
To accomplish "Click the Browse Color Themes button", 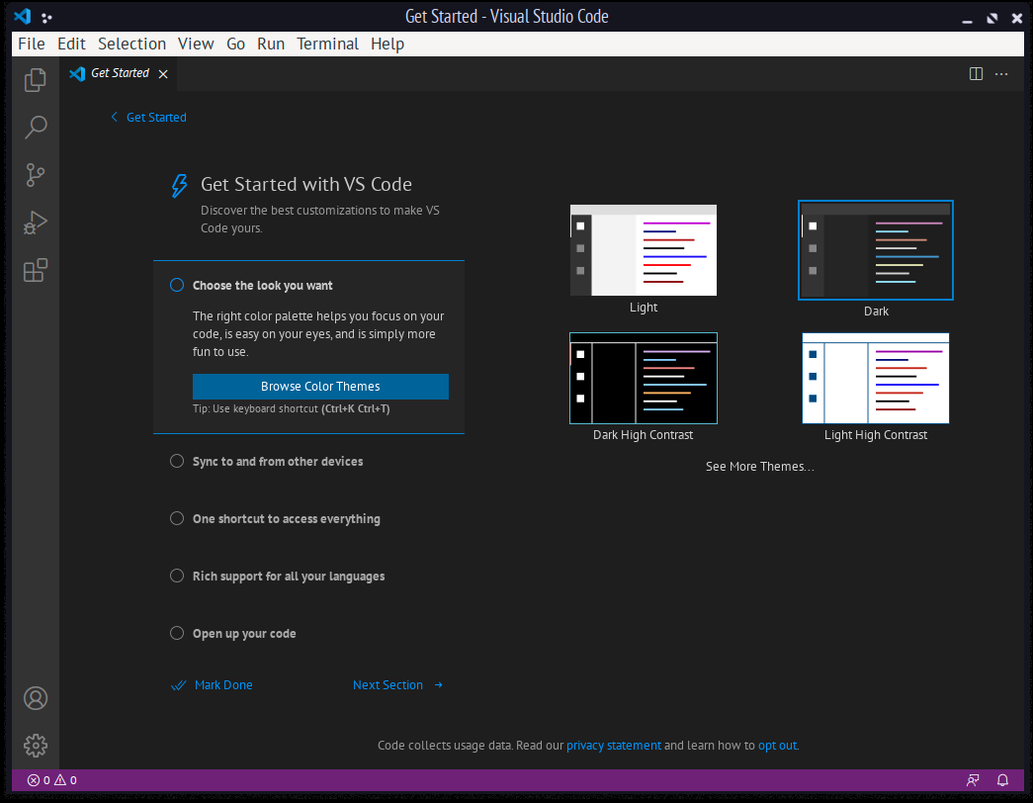I will (x=320, y=387).
